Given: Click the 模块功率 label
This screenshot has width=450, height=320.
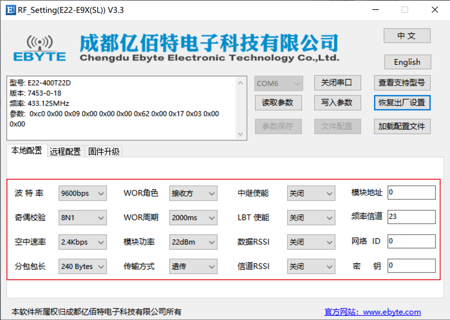Looking at the screenshot, I should pos(139,242).
